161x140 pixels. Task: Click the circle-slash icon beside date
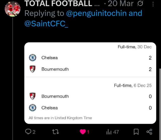tap(141, 4)
